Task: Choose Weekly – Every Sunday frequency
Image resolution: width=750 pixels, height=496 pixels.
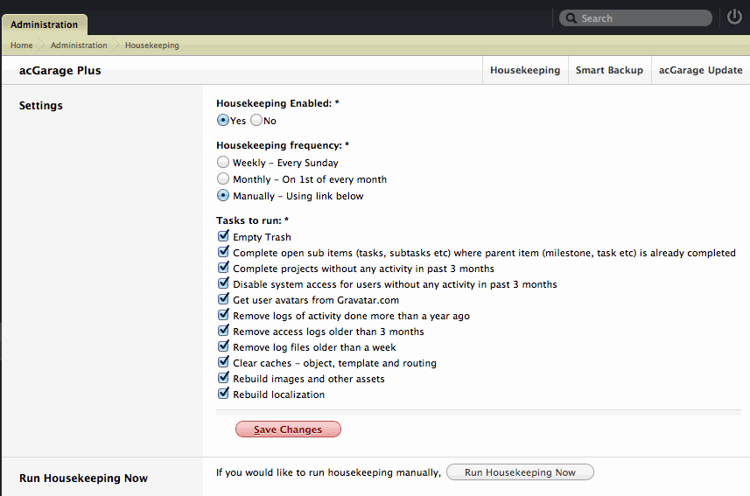Action: tap(223, 162)
